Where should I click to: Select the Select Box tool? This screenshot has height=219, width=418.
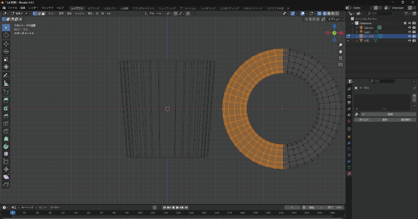click(6, 28)
